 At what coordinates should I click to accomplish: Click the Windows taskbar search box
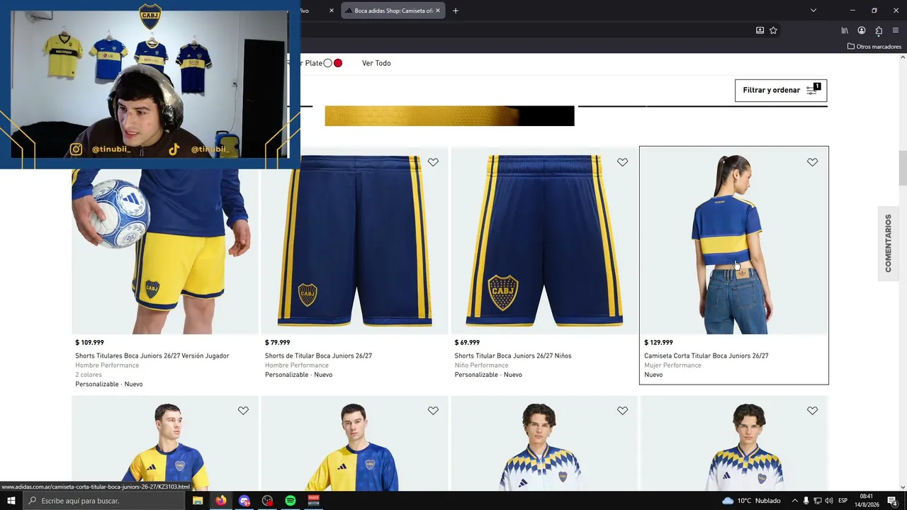pyautogui.click(x=105, y=501)
